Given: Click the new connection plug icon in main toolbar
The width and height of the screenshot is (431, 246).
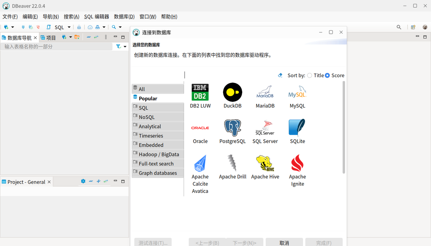Looking at the screenshot, I should pyautogui.click(x=6, y=27).
